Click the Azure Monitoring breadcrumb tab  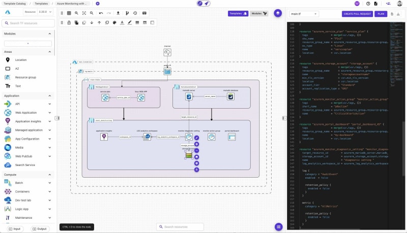[x=72, y=4]
